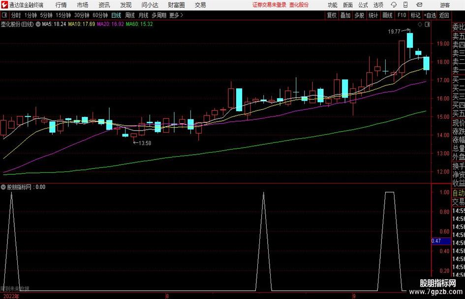Open the 公式 menu

pos(363,5)
